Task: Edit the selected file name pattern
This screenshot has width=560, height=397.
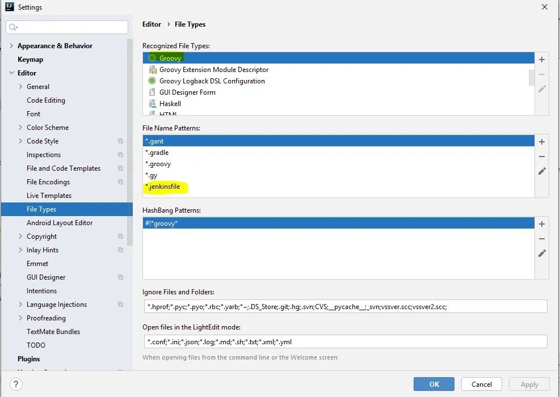Action: (542, 171)
